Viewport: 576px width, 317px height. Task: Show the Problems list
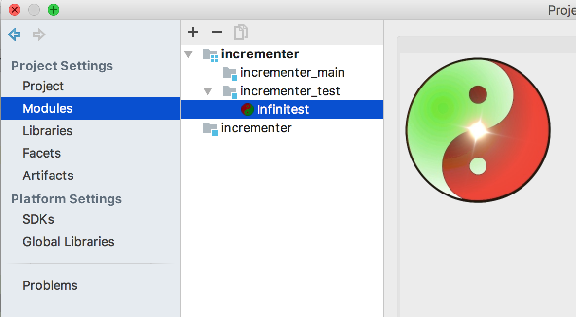(x=50, y=285)
